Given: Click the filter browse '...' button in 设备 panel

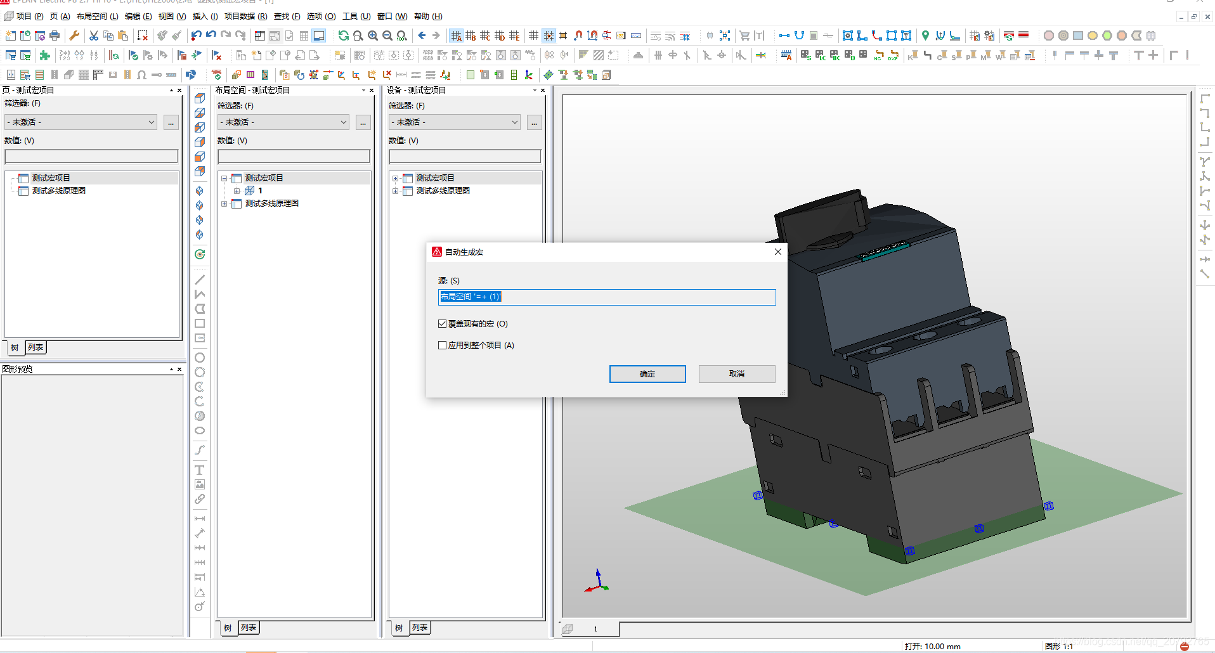Looking at the screenshot, I should (x=534, y=122).
